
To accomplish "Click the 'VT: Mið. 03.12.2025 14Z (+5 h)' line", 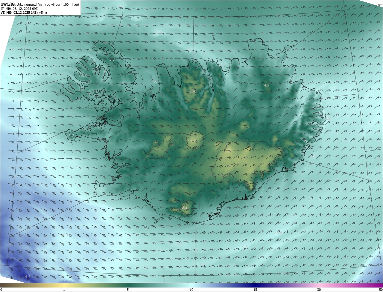I will [24, 13].
